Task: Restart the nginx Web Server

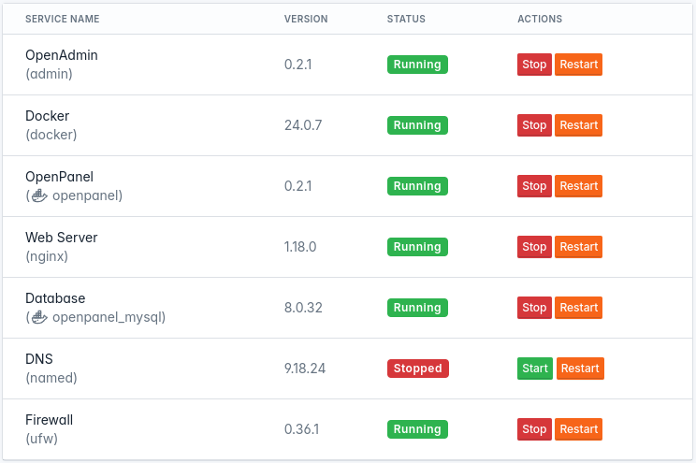Action: click(578, 247)
